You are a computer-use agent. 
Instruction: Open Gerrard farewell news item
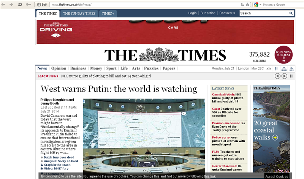point(227,168)
